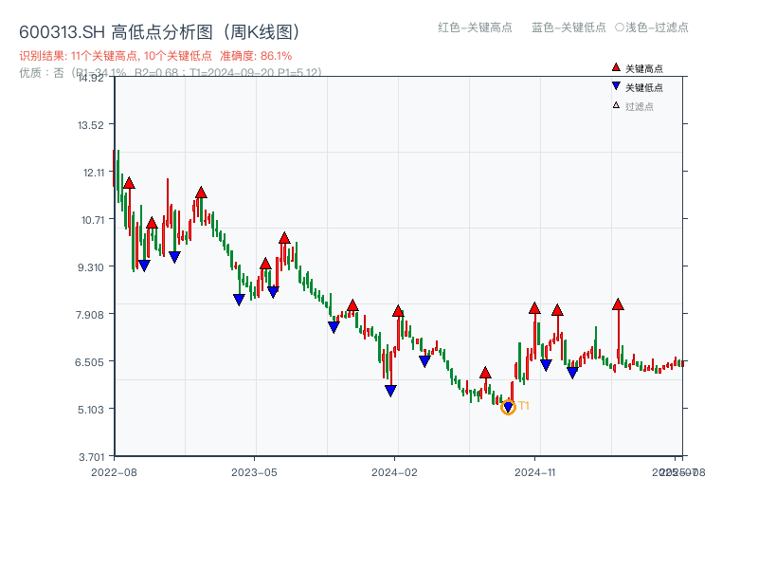Click the blue key-low triangle near 2024-02
This screenshot has height=569, width=758.
tap(391, 391)
